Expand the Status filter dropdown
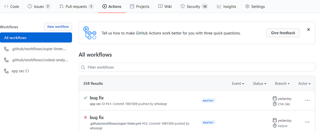The image size is (320, 131). click(x=259, y=83)
